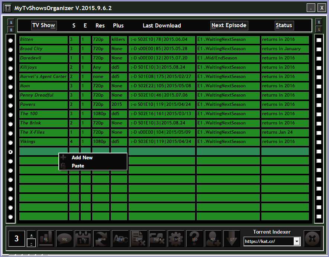Click the GT download arrow icon
Viewport: 329px width, 257px height.
pyautogui.click(x=232, y=238)
